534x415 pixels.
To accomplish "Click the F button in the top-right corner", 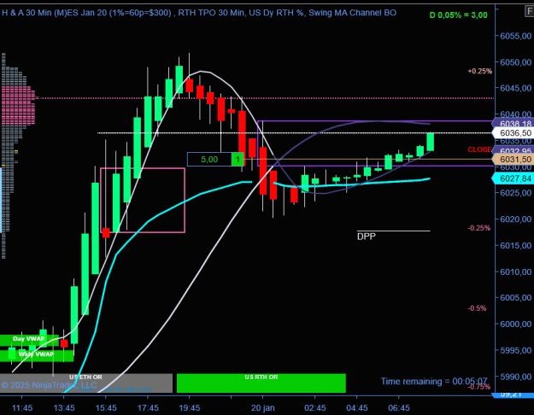I will (529, 12).
